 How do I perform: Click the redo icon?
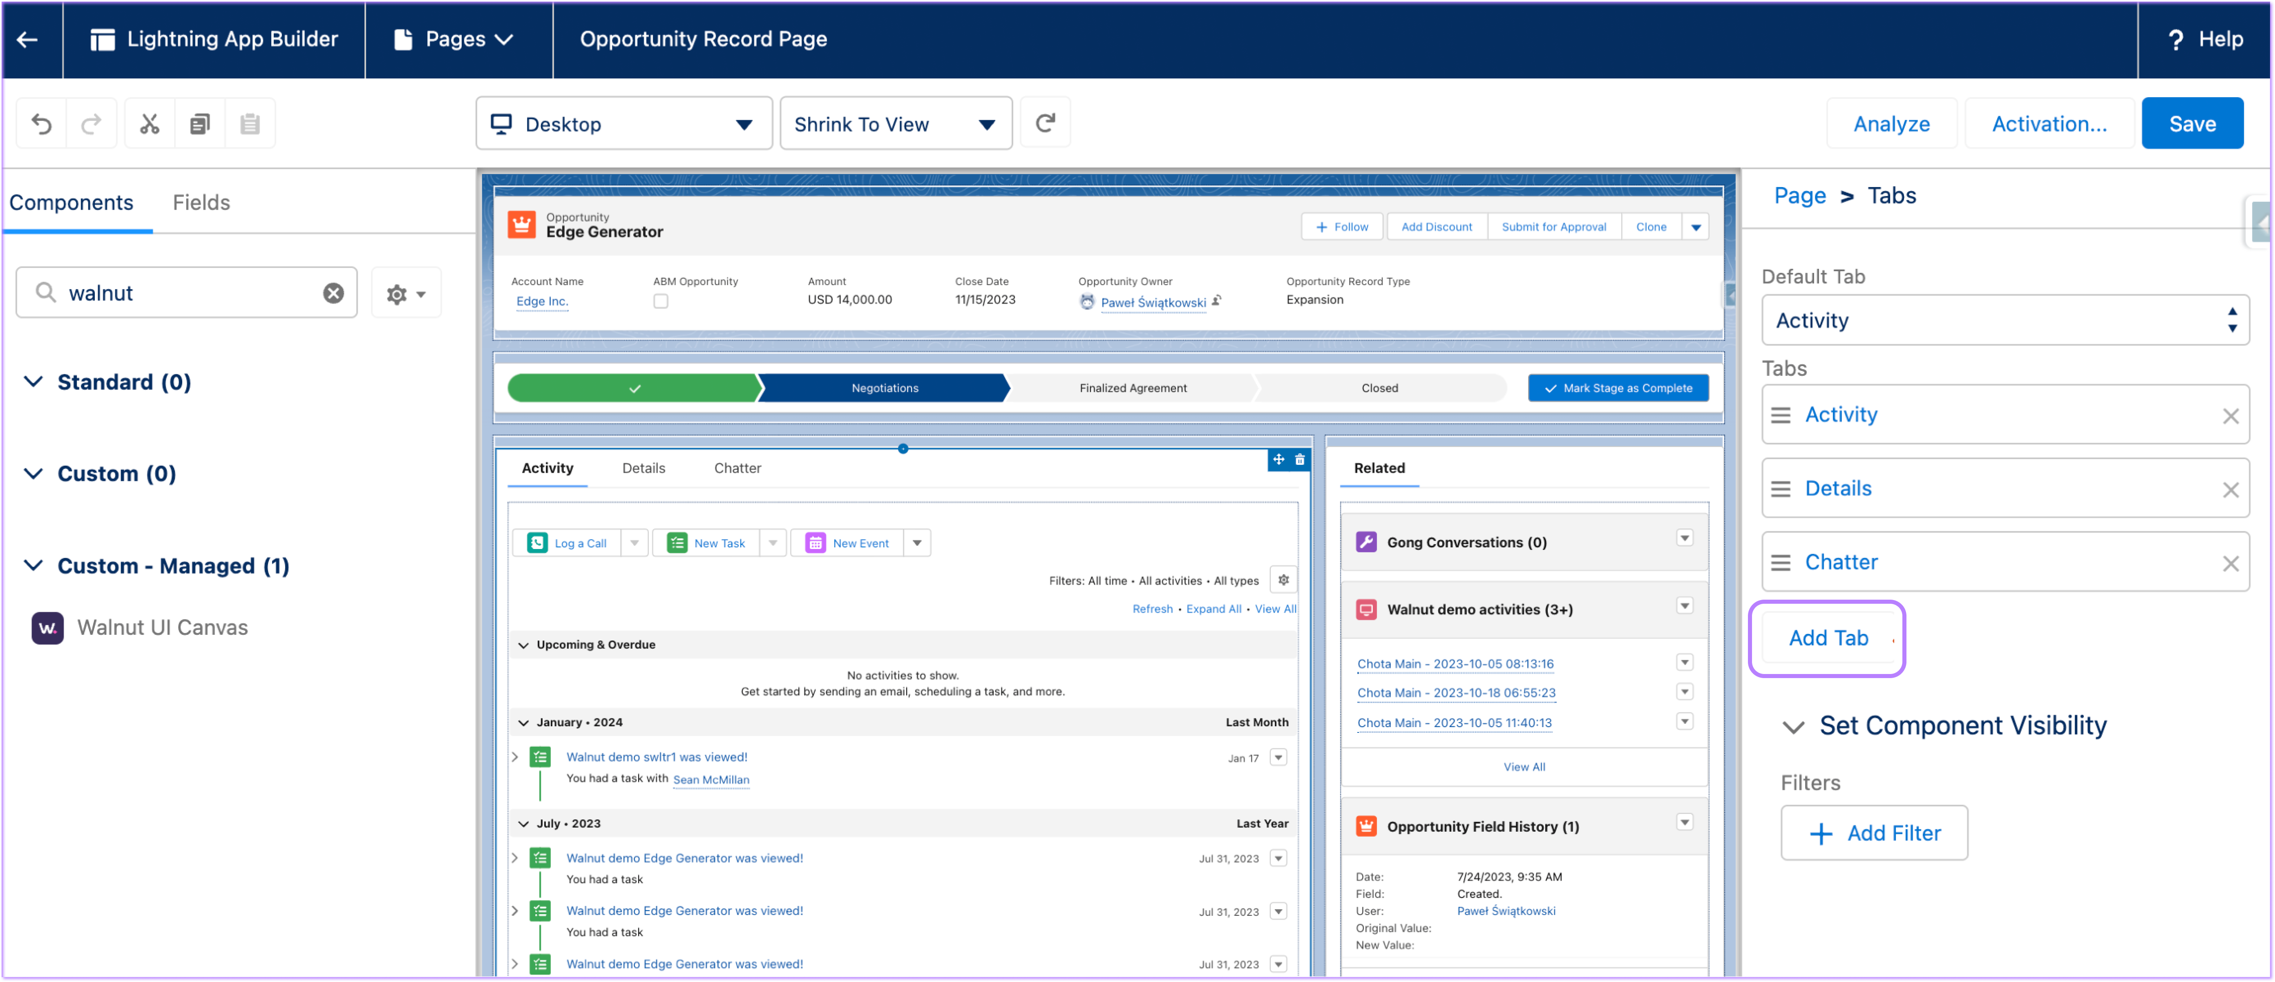(x=91, y=124)
